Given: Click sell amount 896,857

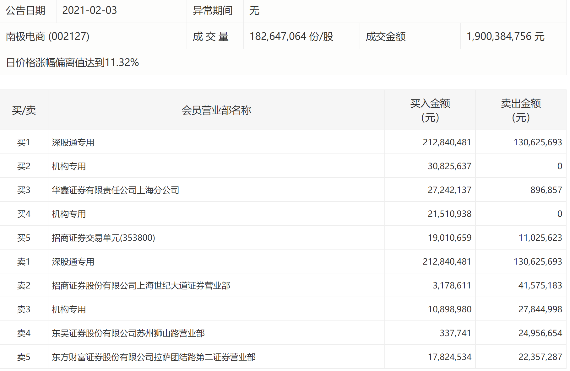Looking at the screenshot, I should click(546, 190).
